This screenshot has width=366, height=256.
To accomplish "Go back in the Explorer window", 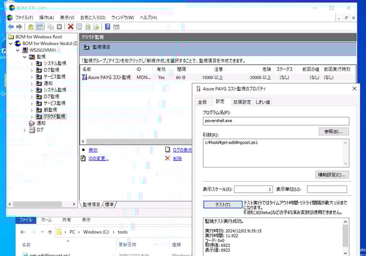I will pyautogui.click(x=23, y=232).
